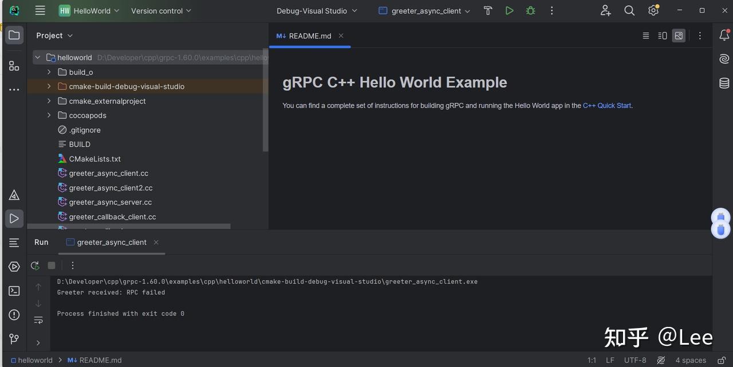
Task: Open Search Everywhere with the magnifier
Action: click(x=629, y=10)
